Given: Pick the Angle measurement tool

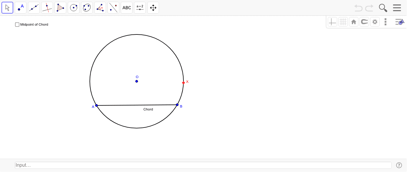Looking at the screenshot, I should [x=100, y=8].
